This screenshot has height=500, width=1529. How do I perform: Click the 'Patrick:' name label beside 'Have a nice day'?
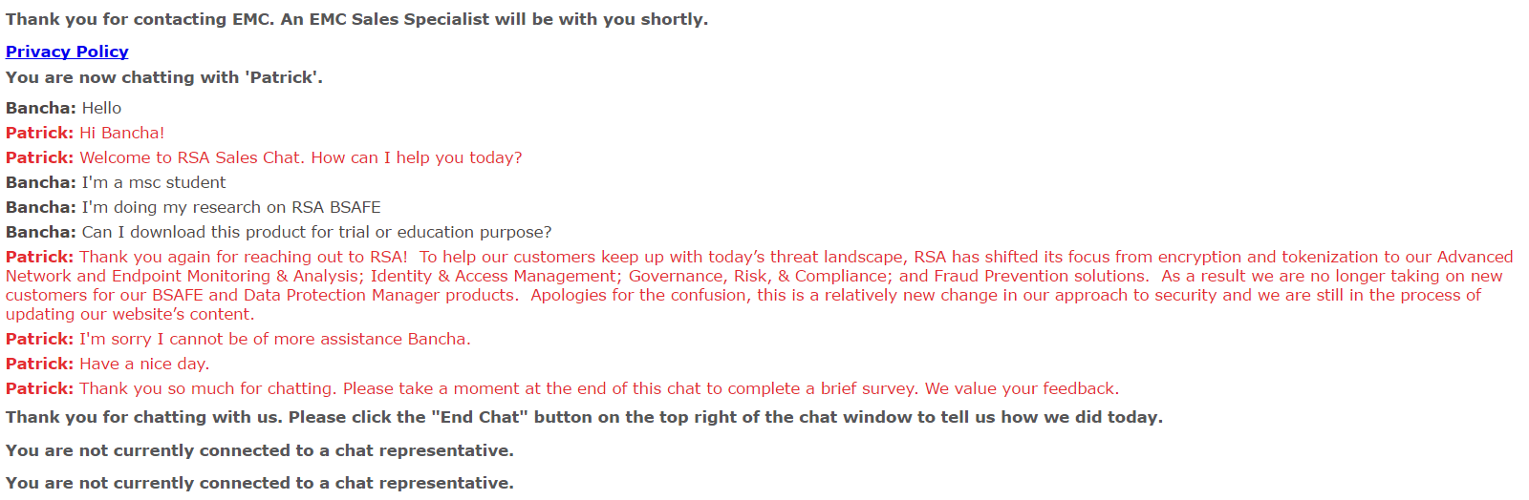point(39,364)
